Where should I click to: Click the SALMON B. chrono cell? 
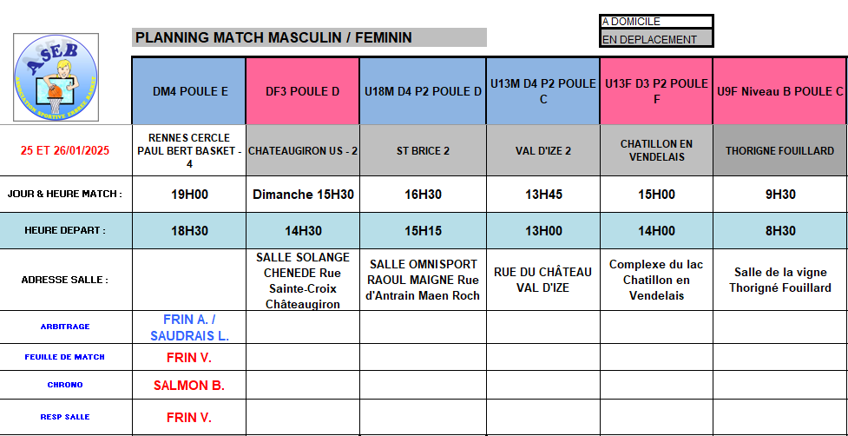point(189,385)
